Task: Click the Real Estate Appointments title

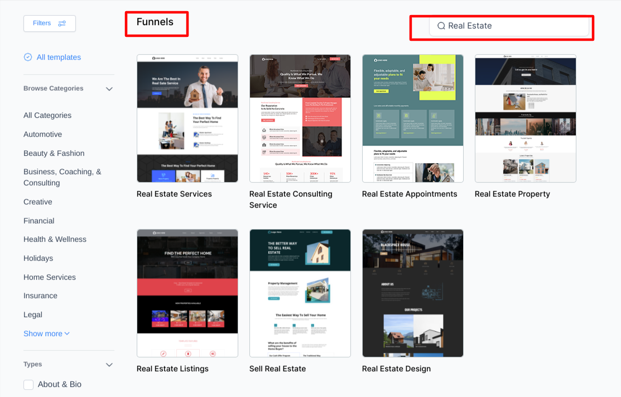Action: pyautogui.click(x=410, y=194)
